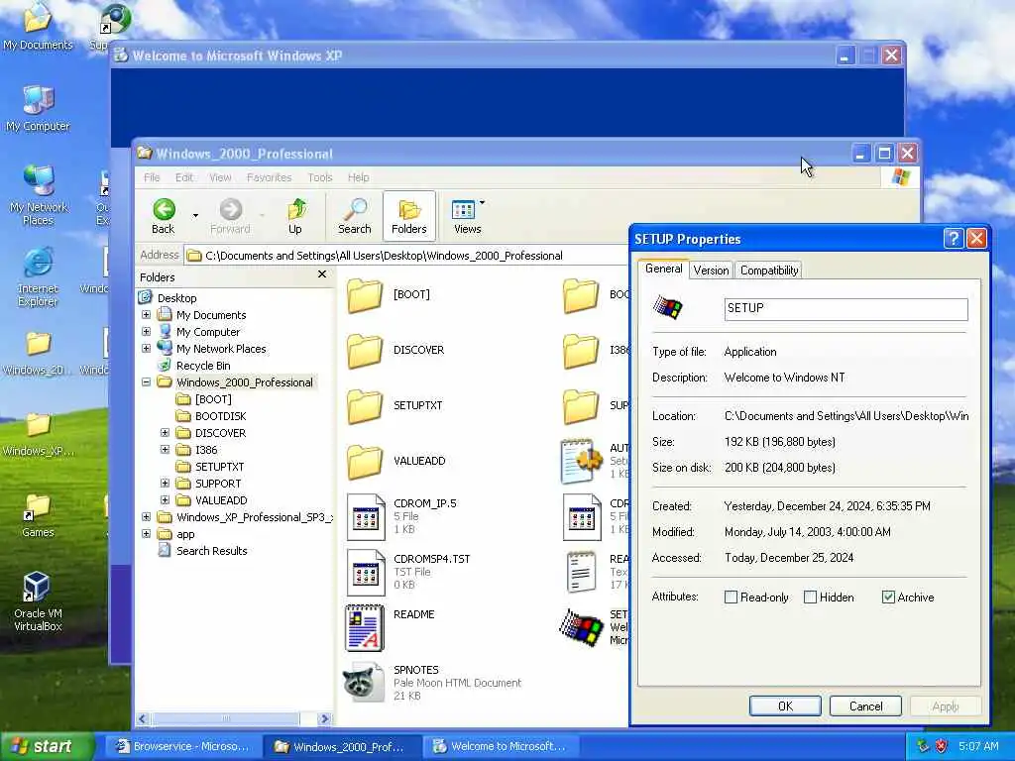
Task: Click Cancel in SETUP Properties
Action: pos(865,706)
